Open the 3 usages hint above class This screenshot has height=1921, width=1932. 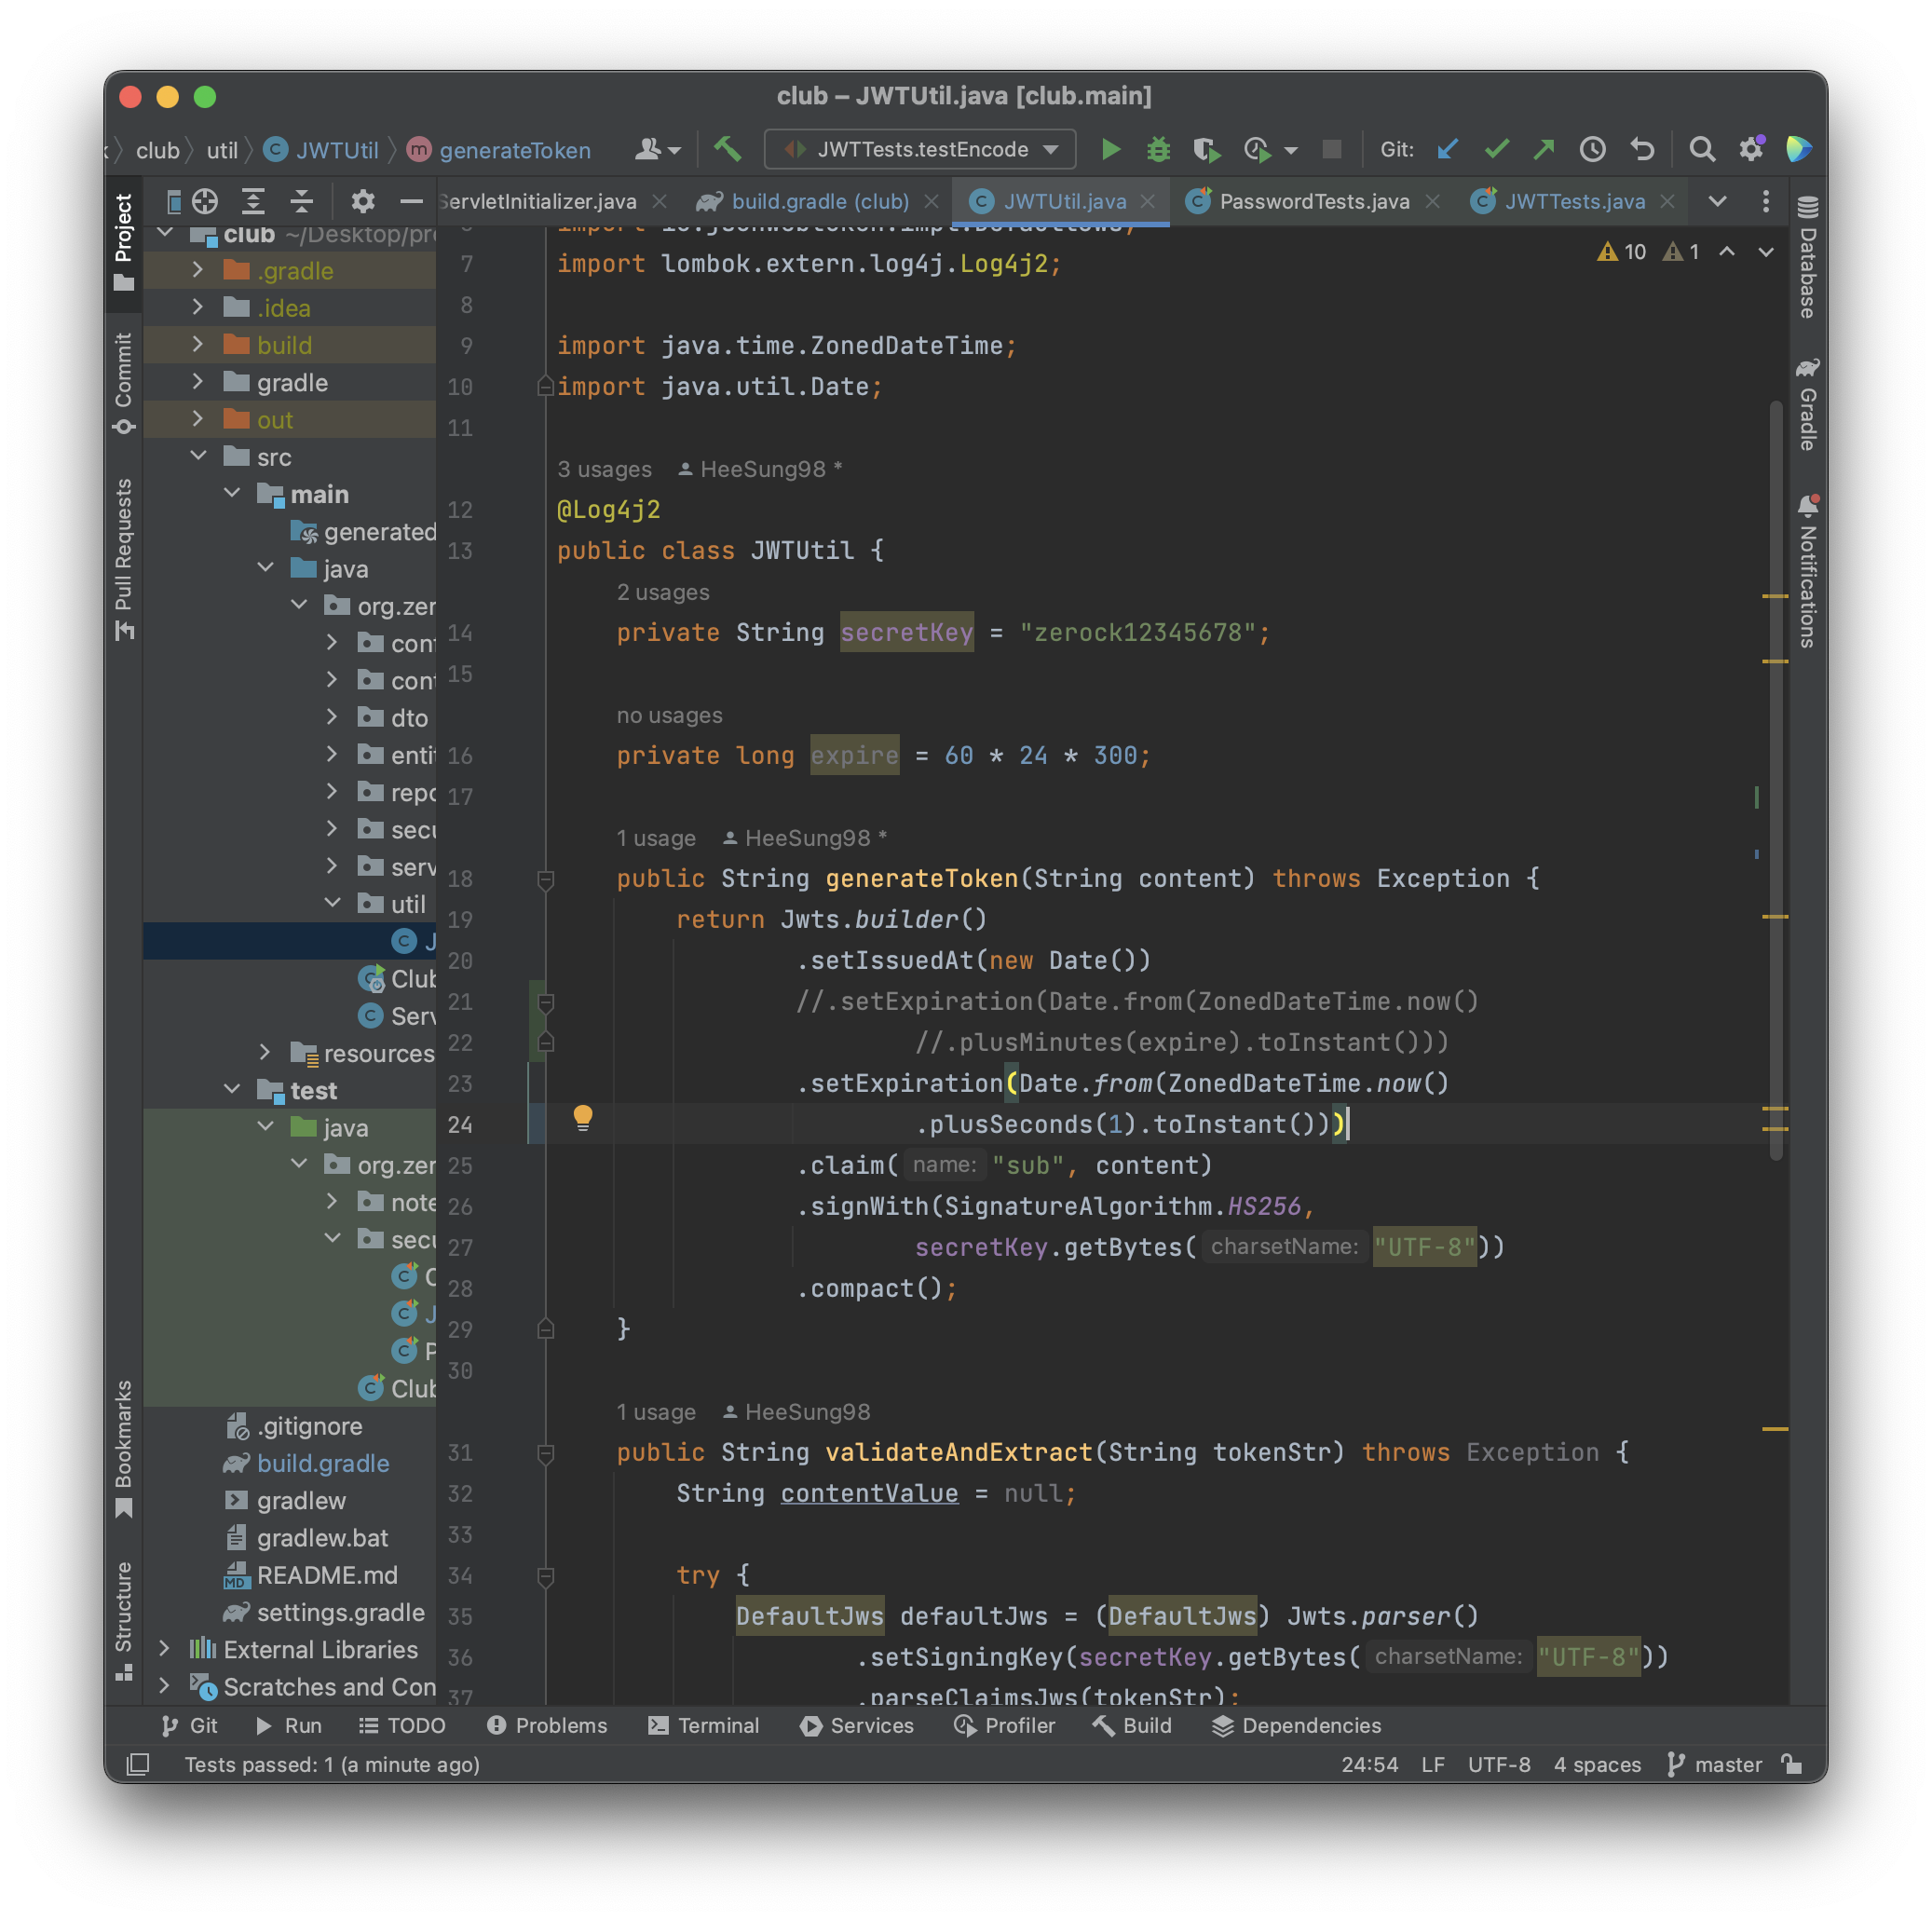click(604, 469)
